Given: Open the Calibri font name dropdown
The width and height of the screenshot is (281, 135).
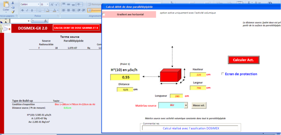Looking at the screenshot, I should pyautogui.click(x=39, y=4).
